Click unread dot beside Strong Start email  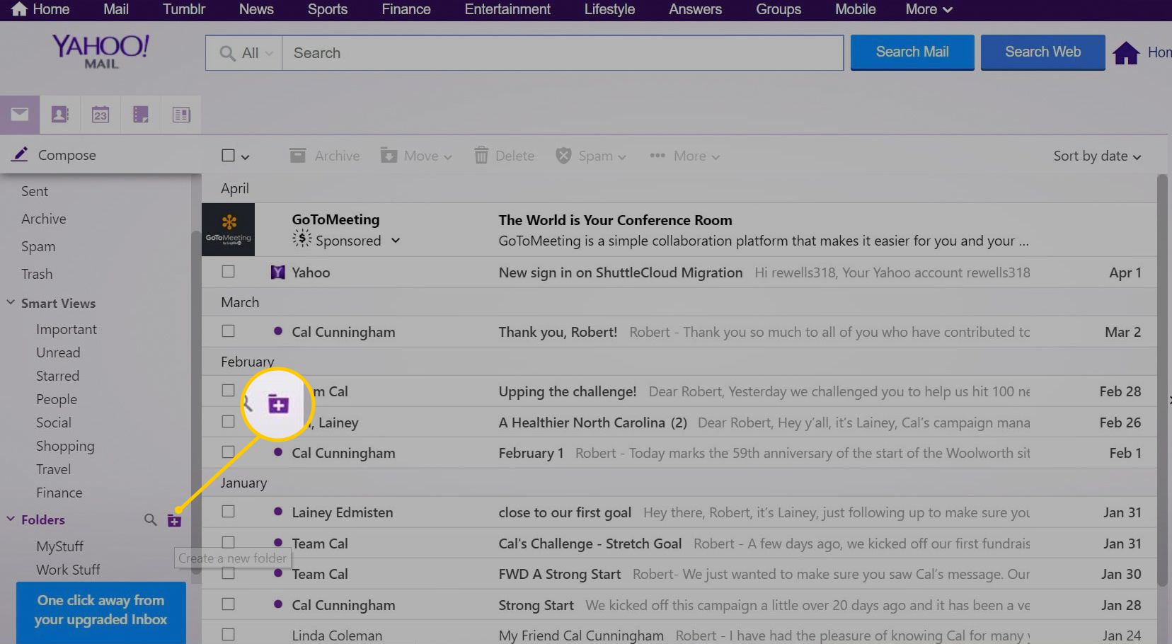point(278,604)
